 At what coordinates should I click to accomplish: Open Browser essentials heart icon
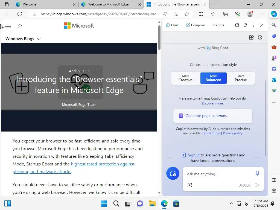tap(237, 14)
